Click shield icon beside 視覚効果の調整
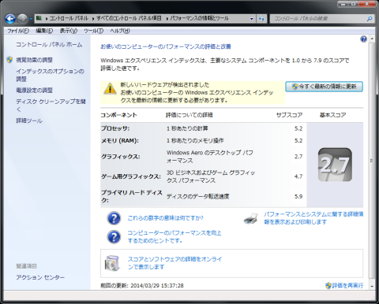Screen dimensions: 379x304 point(9,60)
